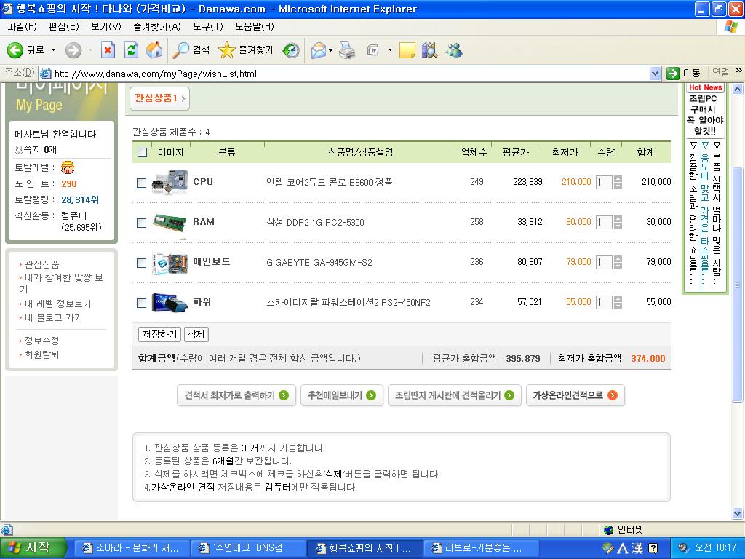
Task: Click the Back arrow toolbar icon
Action: coord(15,50)
